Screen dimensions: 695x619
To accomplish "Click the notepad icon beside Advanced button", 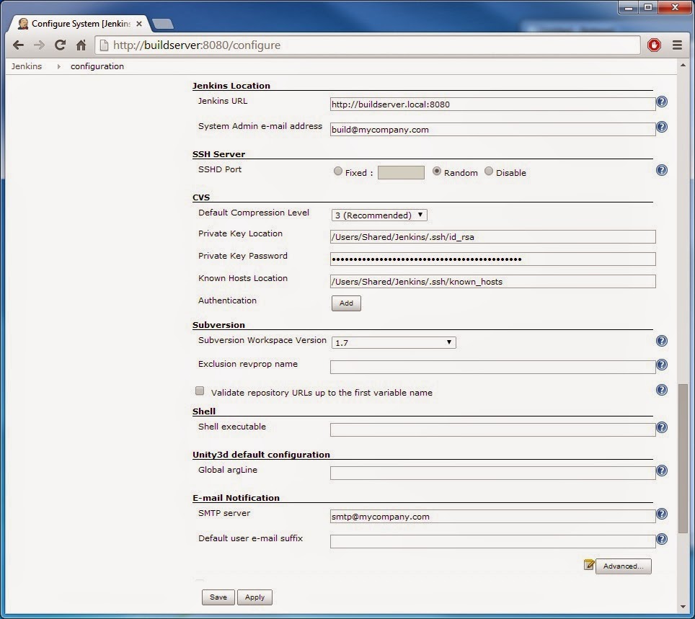I will pyautogui.click(x=588, y=564).
